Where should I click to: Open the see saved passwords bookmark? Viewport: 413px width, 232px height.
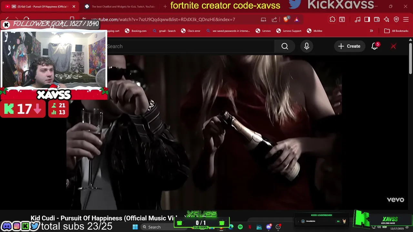point(228,31)
